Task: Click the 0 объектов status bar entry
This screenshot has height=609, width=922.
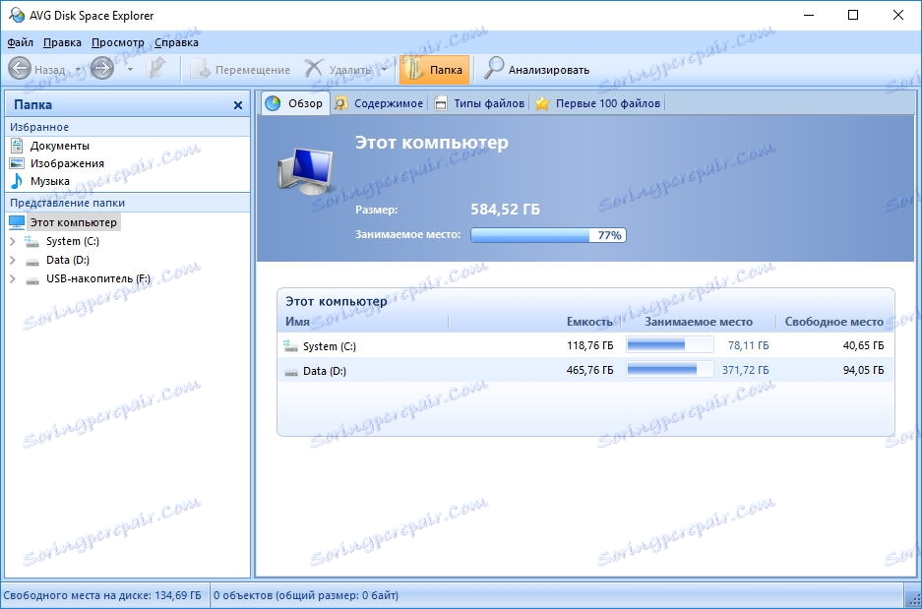Action: coord(306,595)
